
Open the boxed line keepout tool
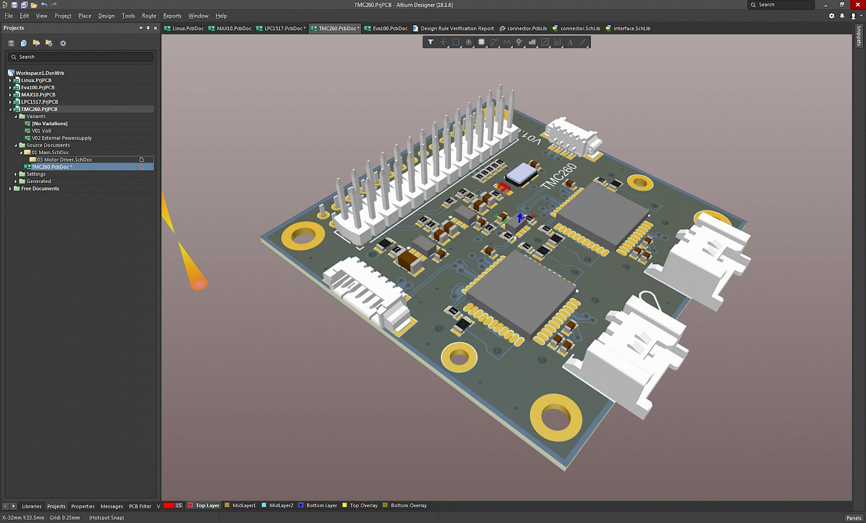(544, 42)
